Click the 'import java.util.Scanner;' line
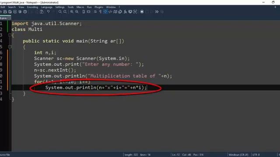Image resolution: width=280 pixels, height=157 pixels. (47, 24)
